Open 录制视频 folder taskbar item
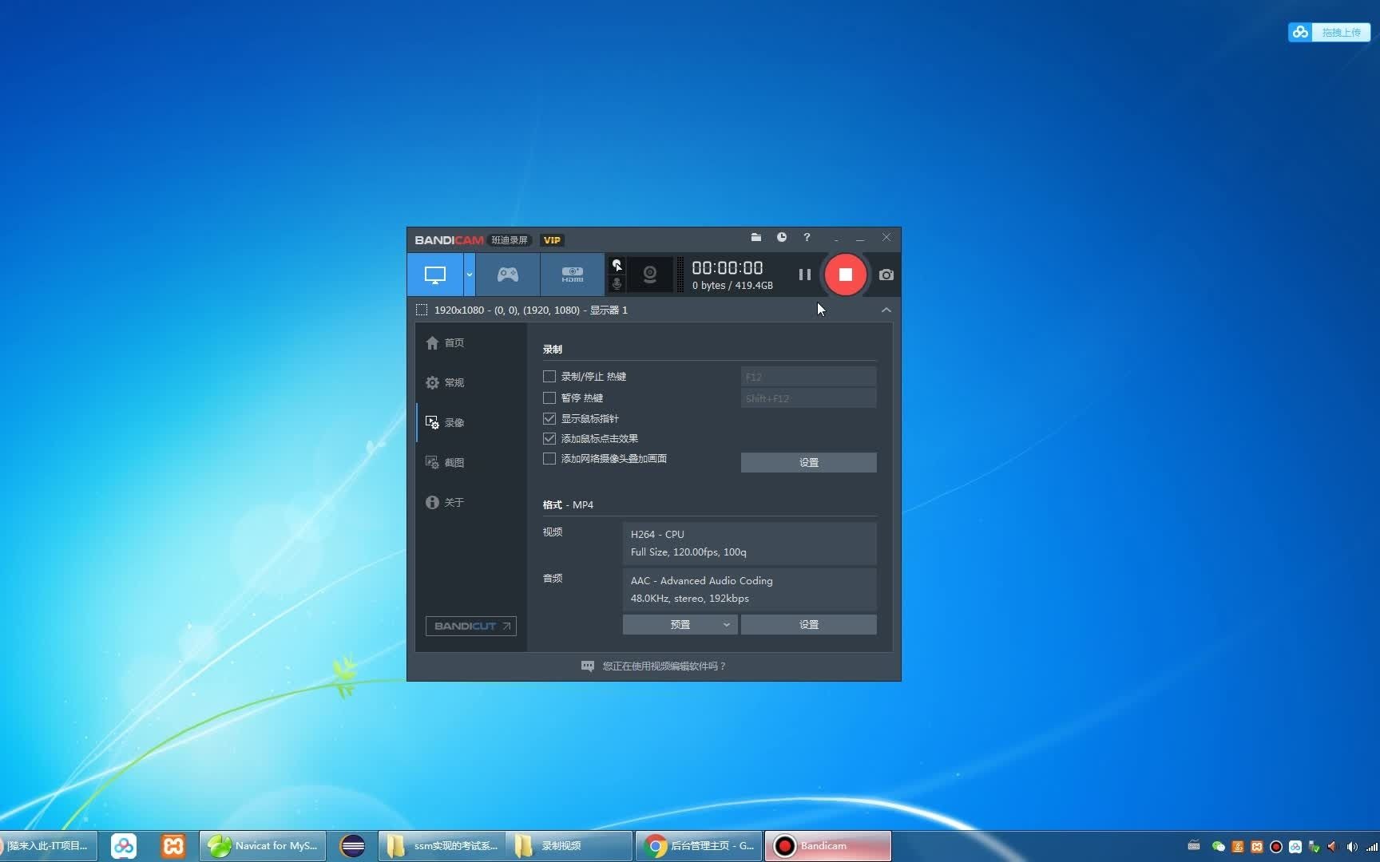Image resolution: width=1380 pixels, height=862 pixels. pyautogui.click(x=570, y=846)
